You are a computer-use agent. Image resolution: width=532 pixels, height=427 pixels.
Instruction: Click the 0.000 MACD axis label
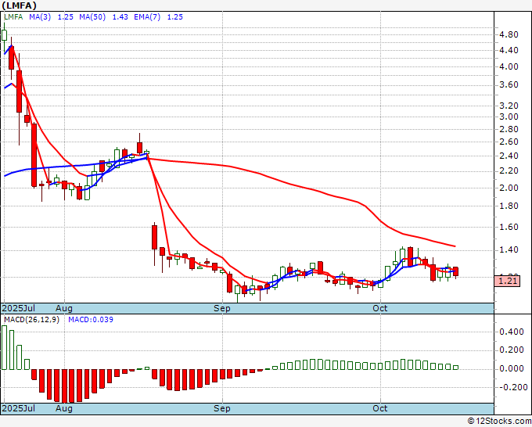(511, 368)
